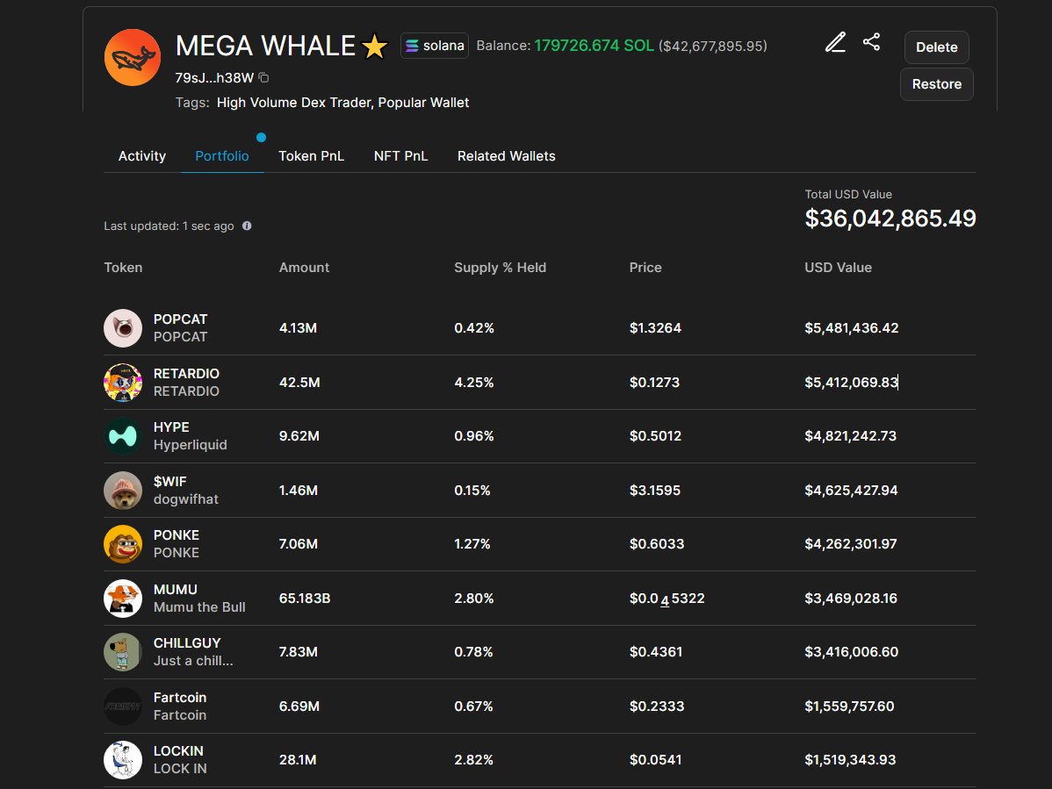
Task: Click the HYPE Hyperliquid token icon
Action: (123, 436)
